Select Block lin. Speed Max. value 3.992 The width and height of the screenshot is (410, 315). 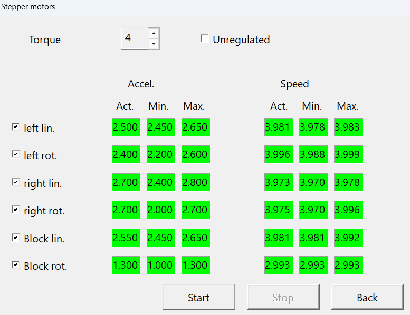click(x=348, y=238)
